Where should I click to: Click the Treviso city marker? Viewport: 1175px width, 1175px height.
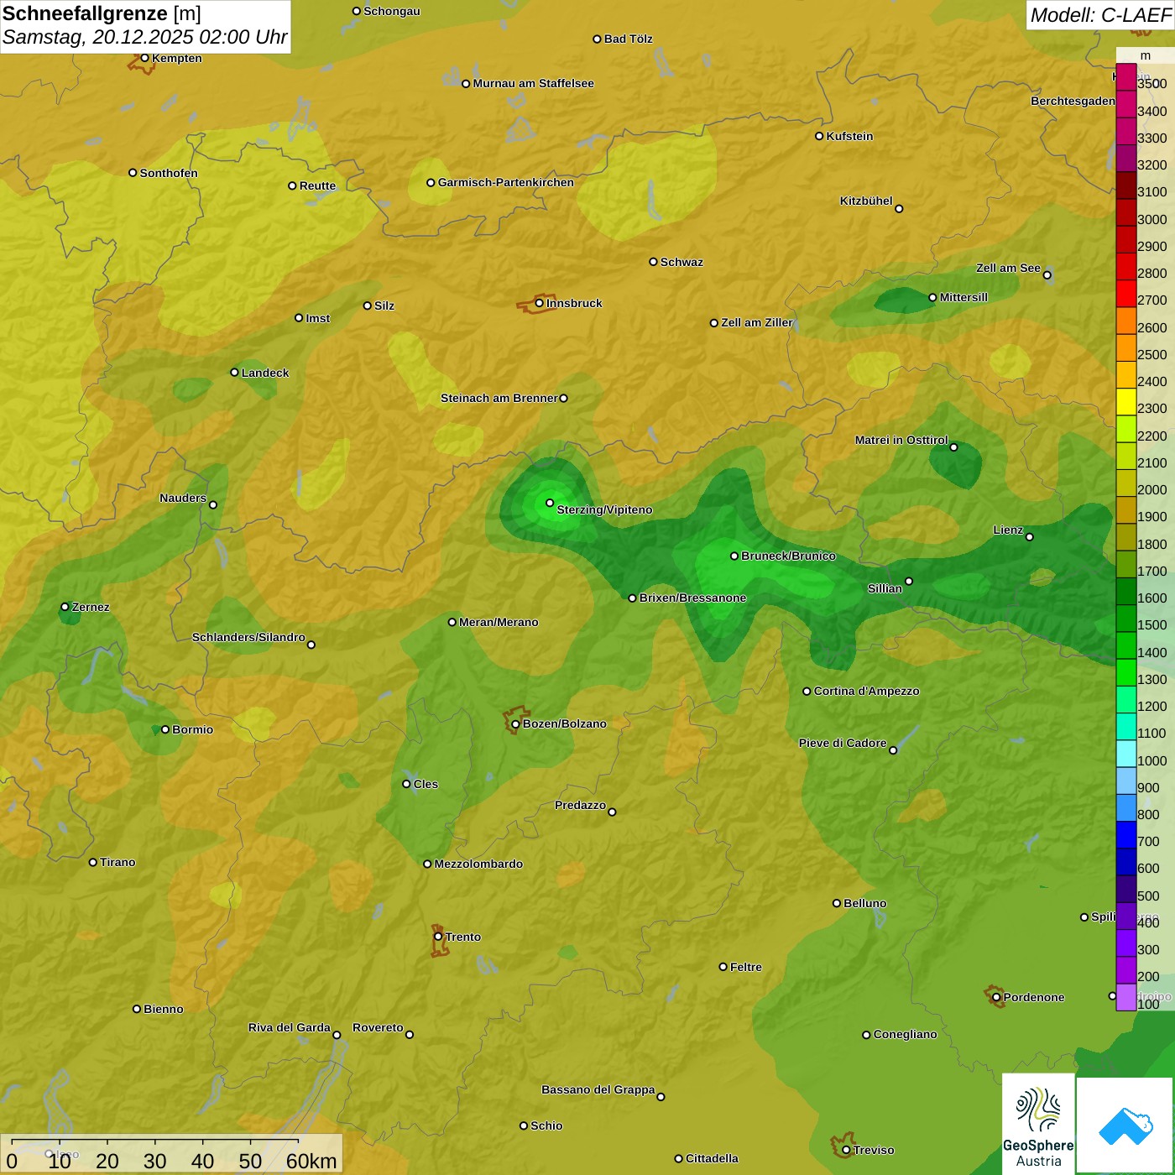point(846,1150)
